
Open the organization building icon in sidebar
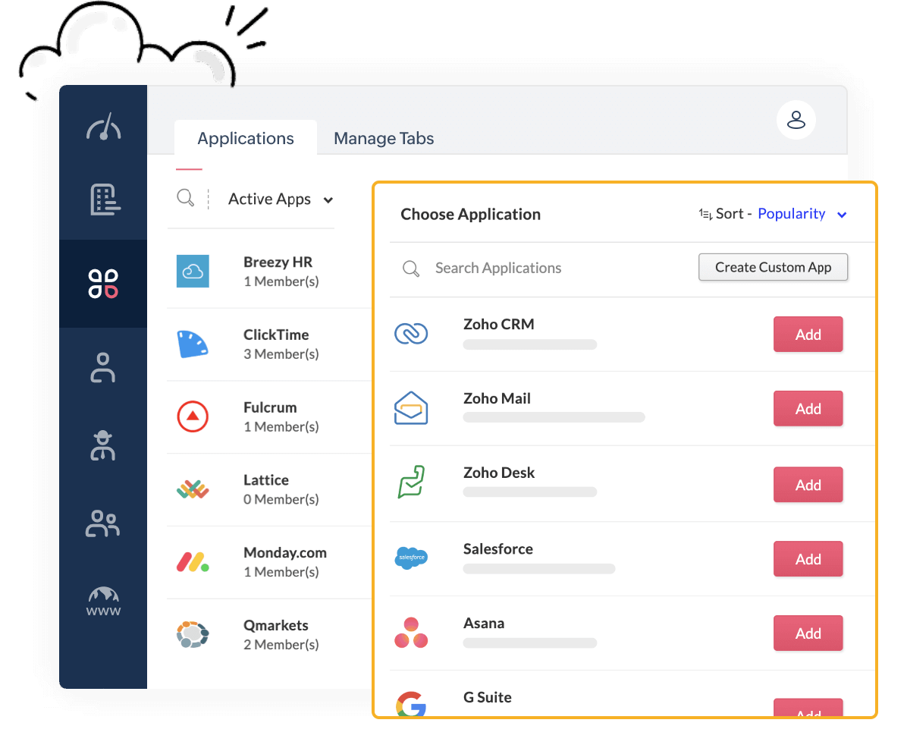click(x=105, y=200)
